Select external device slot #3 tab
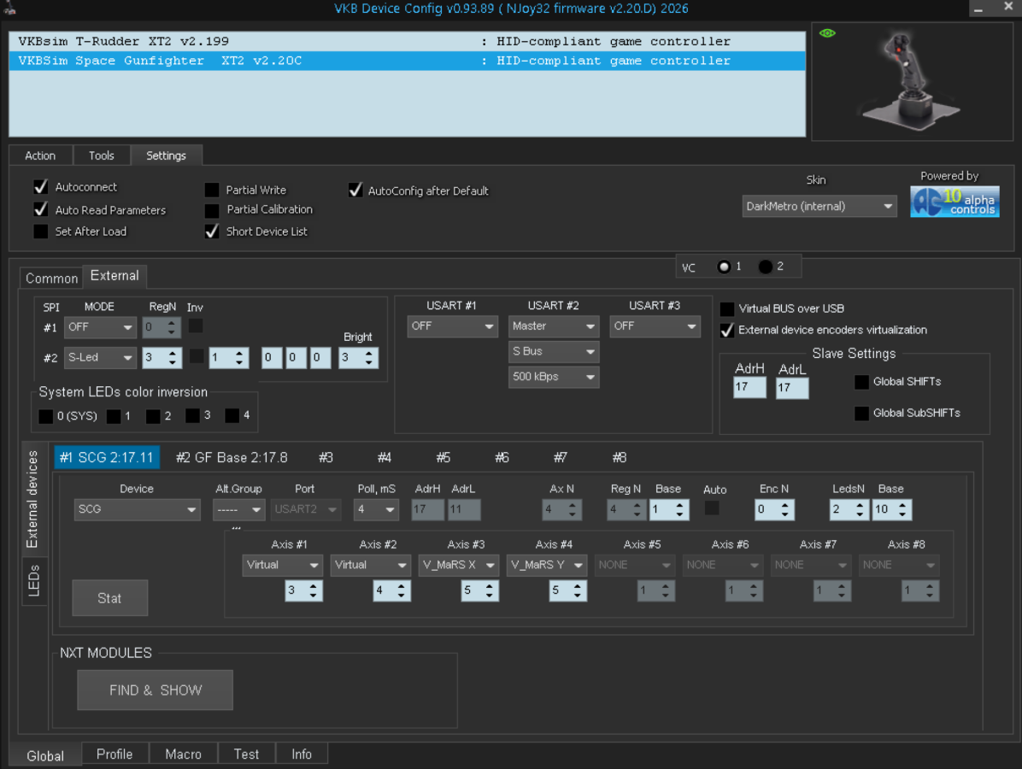The height and width of the screenshot is (769, 1022). (326, 457)
